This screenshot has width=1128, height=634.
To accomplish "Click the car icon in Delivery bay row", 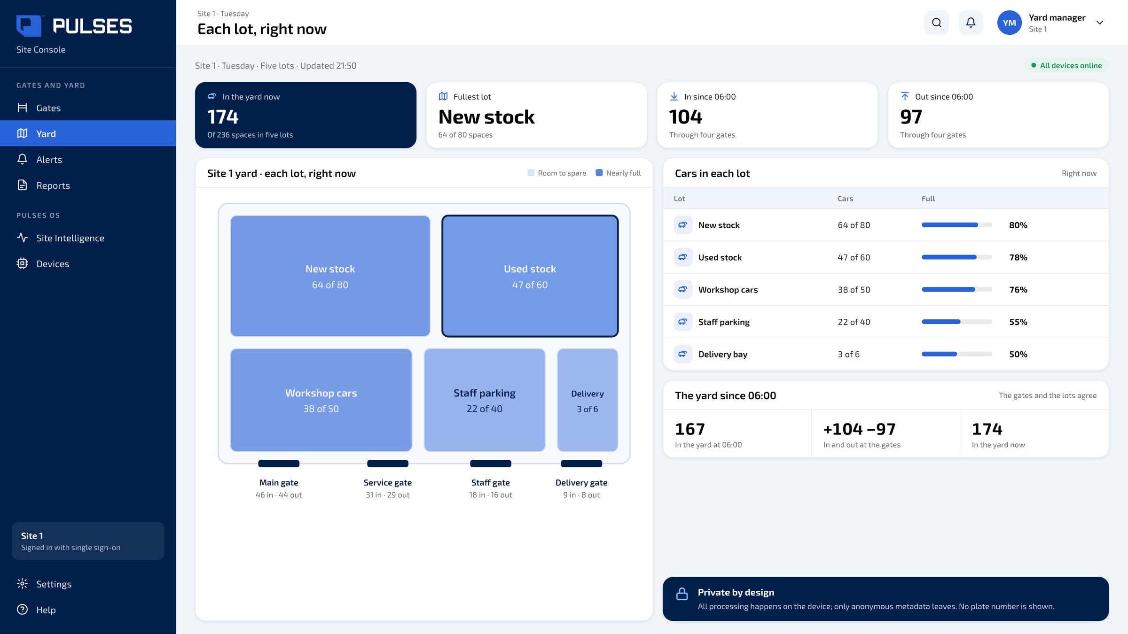I will point(683,354).
